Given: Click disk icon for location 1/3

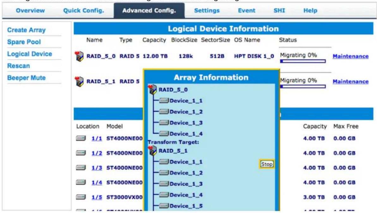Looking at the screenshot, I should tap(81, 167).
